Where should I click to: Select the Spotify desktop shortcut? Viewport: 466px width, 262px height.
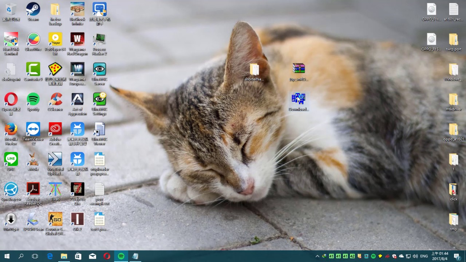coord(33,102)
